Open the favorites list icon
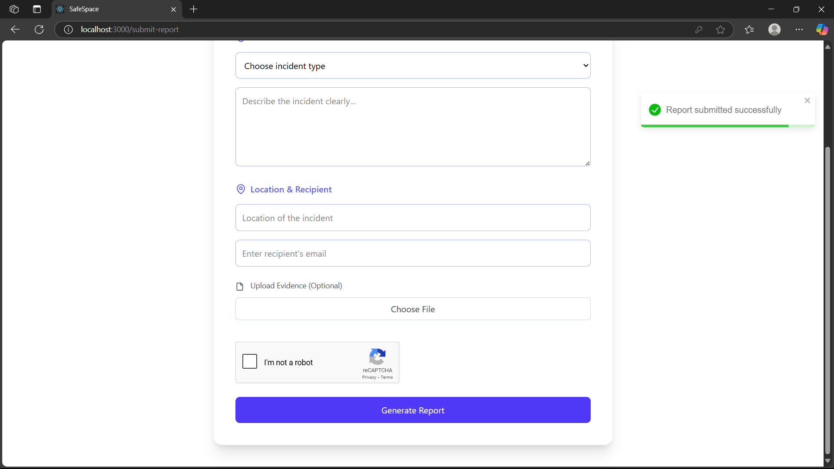Screen dimensions: 834x469 (749, 30)
